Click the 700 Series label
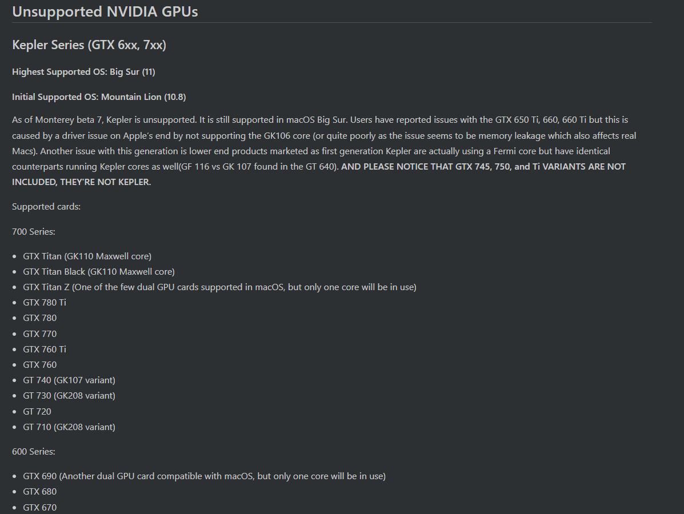This screenshot has height=514, width=684. point(34,232)
